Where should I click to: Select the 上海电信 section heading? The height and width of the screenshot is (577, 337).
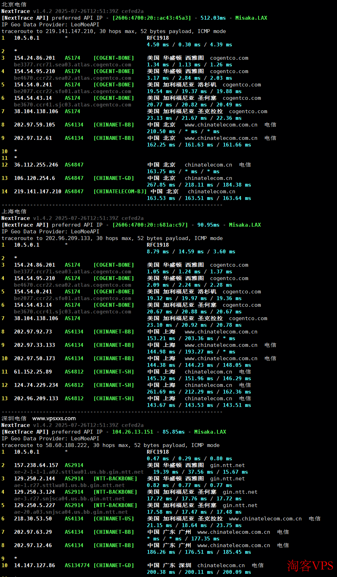point(14,212)
